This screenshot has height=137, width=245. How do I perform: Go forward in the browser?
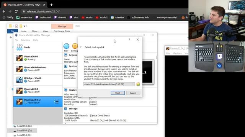(x=10, y=11)
